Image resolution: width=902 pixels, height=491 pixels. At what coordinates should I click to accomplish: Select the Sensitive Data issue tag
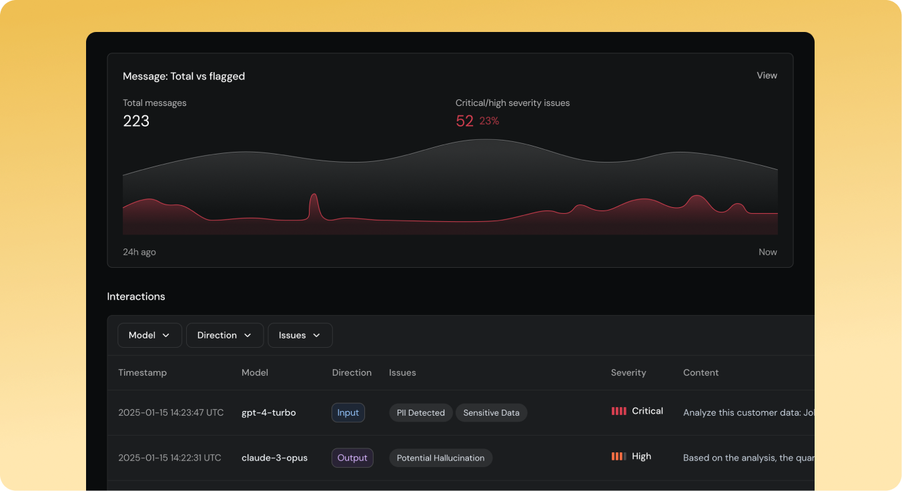(492, 412)
